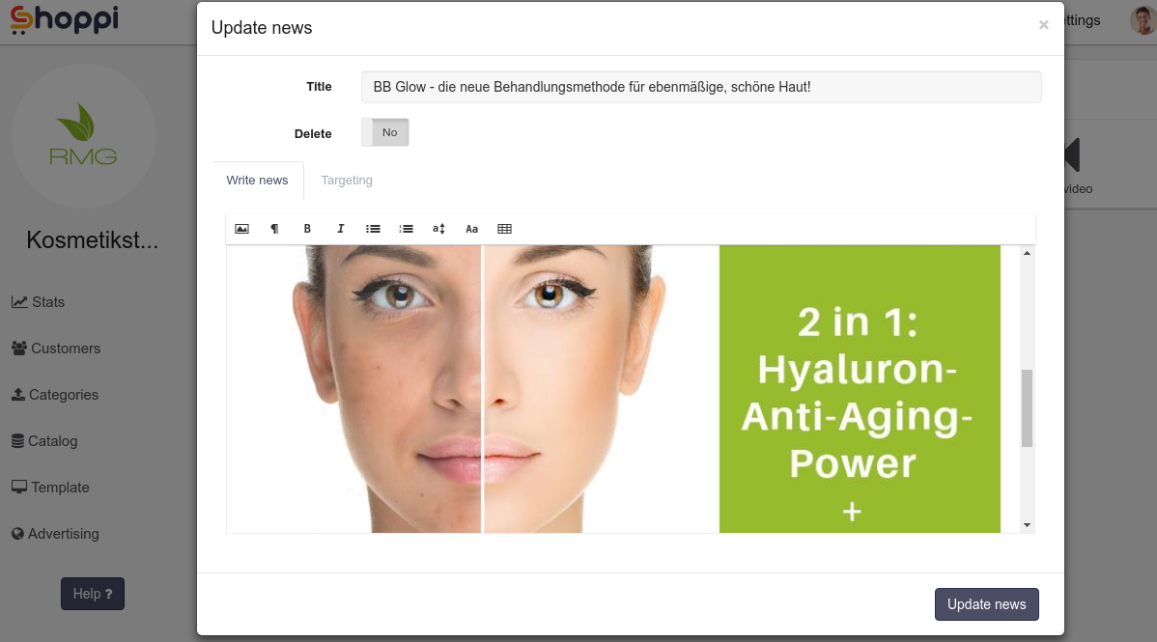The width and height of the screenshot is (1157, 642).
Task: Open Template in the sidebar
Action: tap(50, 488)
